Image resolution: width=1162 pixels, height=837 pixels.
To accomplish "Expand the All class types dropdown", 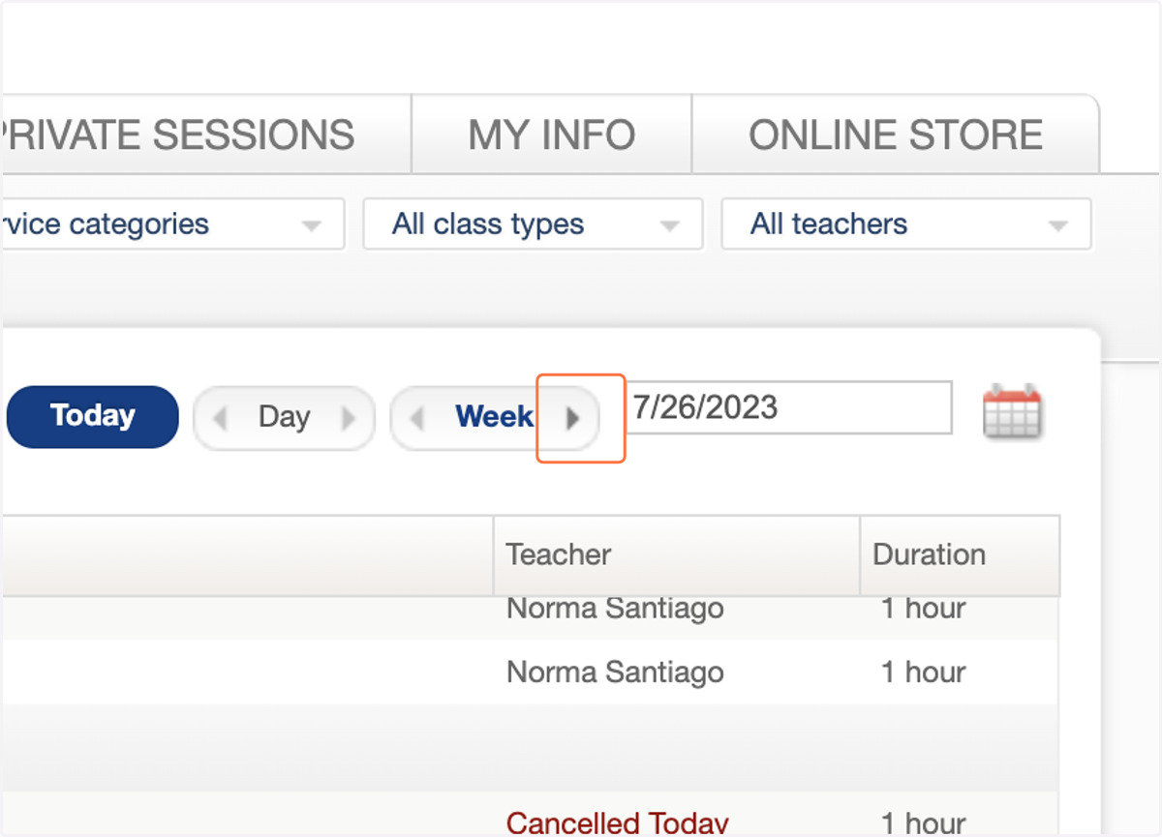I will point(534,224).
